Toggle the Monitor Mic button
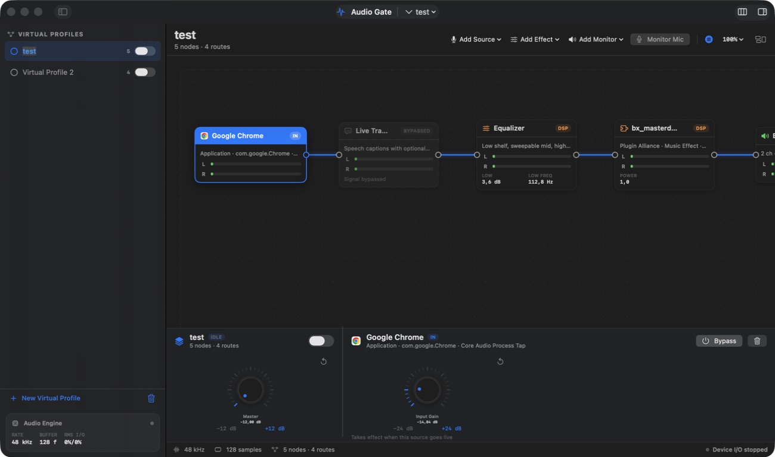This screenshot has width=775, height=457. pos(660,39)
